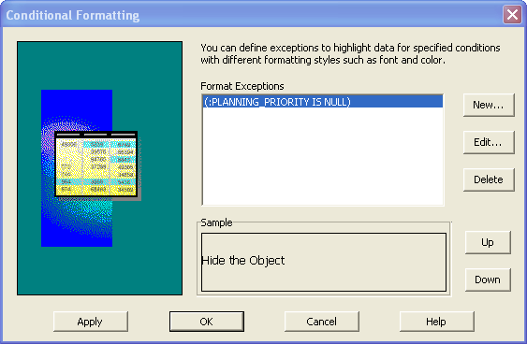This screenshot has width=527, height=344.
Task: Open Help for conditional formatting
Action: click(437, 322)
